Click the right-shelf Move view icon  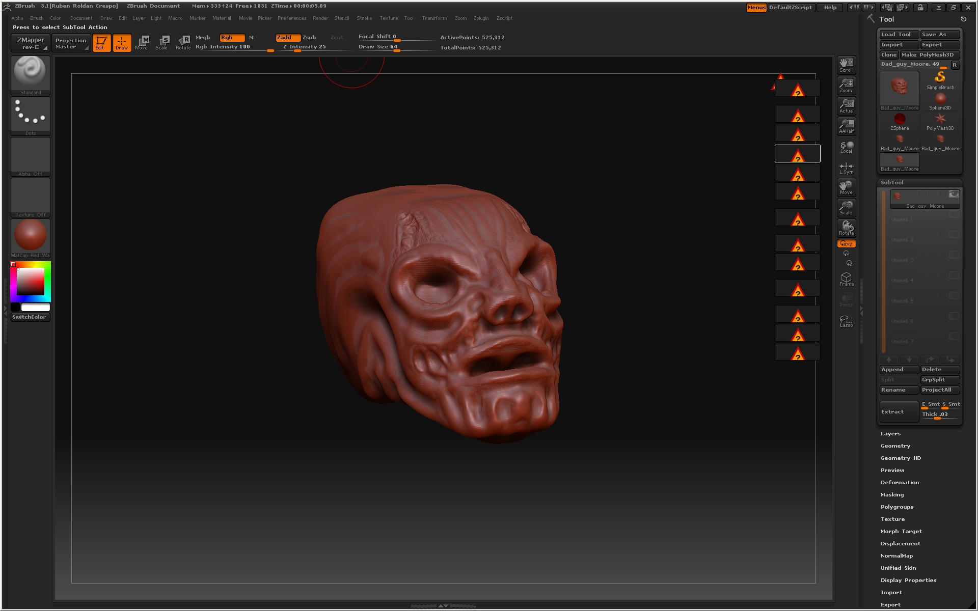(846, 187)
